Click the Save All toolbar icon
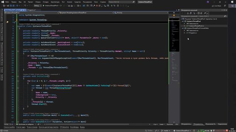The width and height of the screenshot is (236, 132). (14, 6)
